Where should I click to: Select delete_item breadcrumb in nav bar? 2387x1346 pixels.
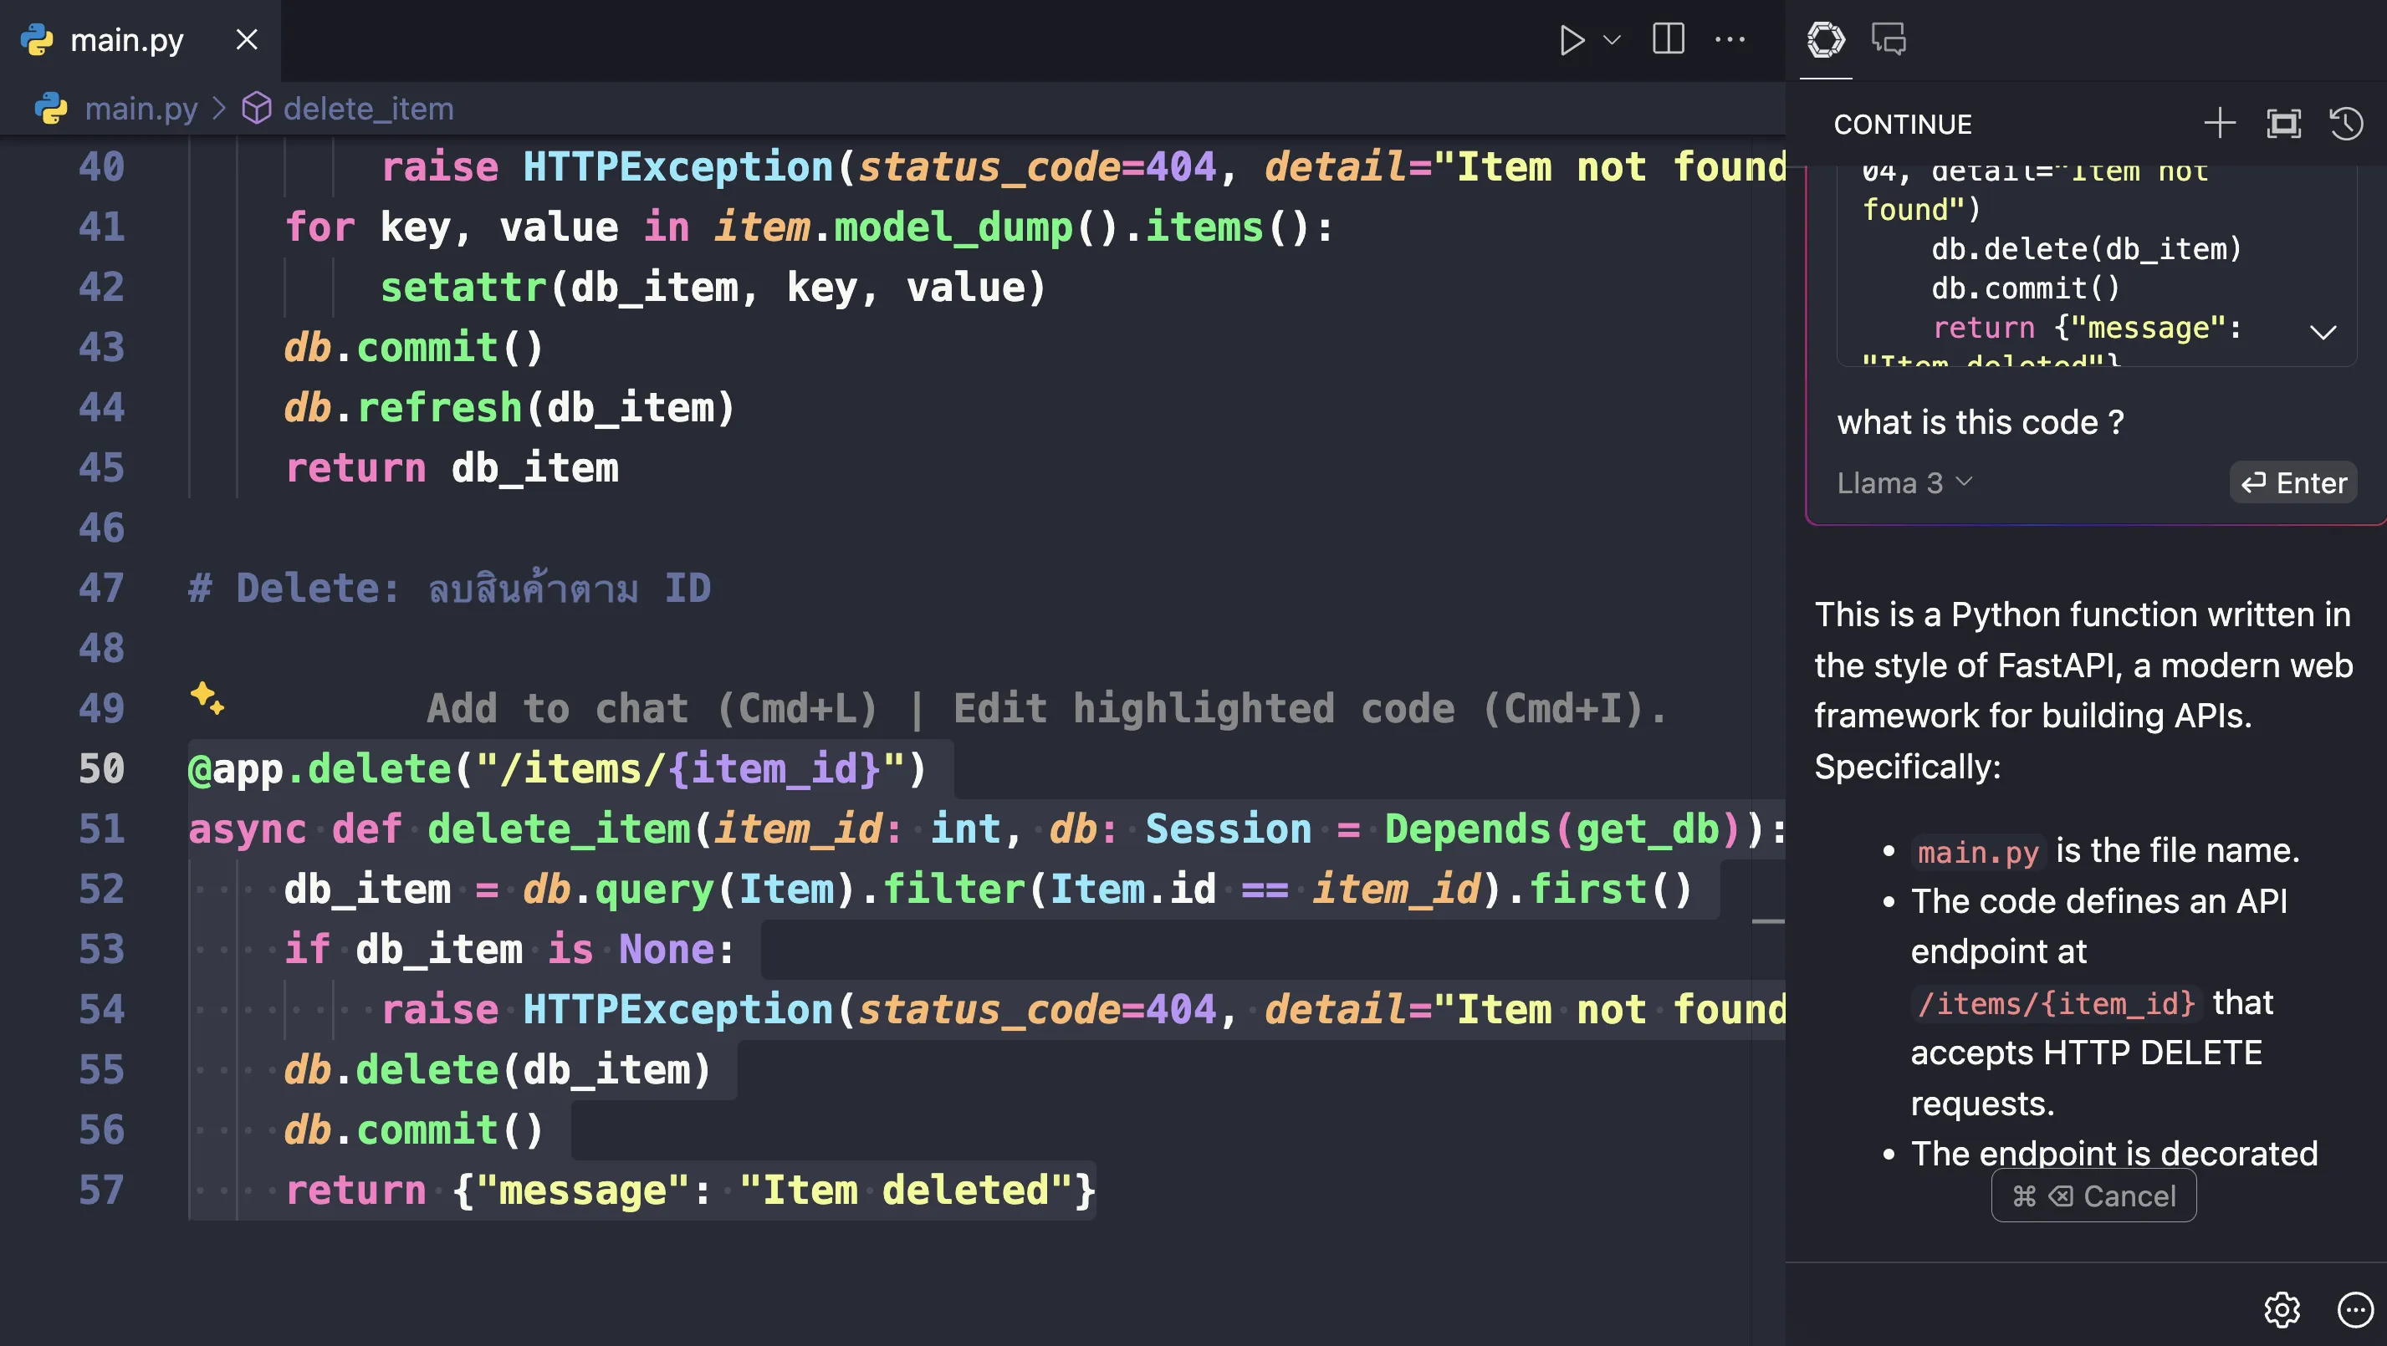tap(369, 108)
